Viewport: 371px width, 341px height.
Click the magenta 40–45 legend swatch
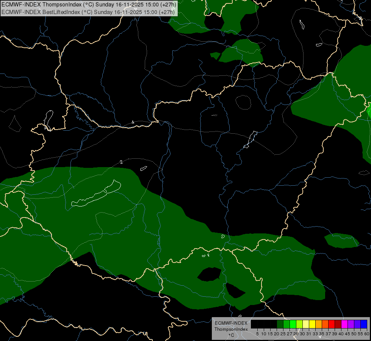344,324
